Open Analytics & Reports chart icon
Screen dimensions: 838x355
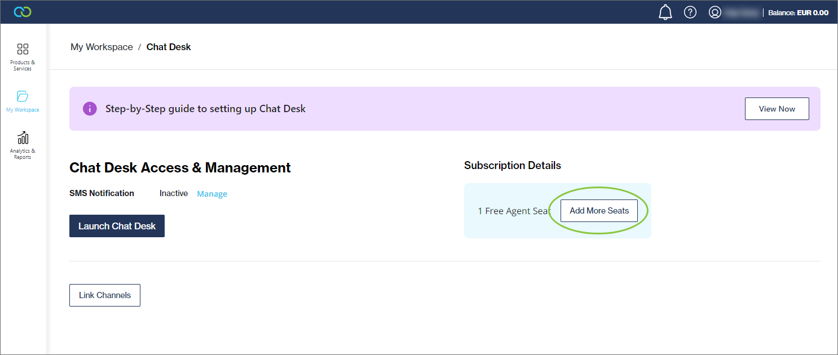[x=23, y=137]
